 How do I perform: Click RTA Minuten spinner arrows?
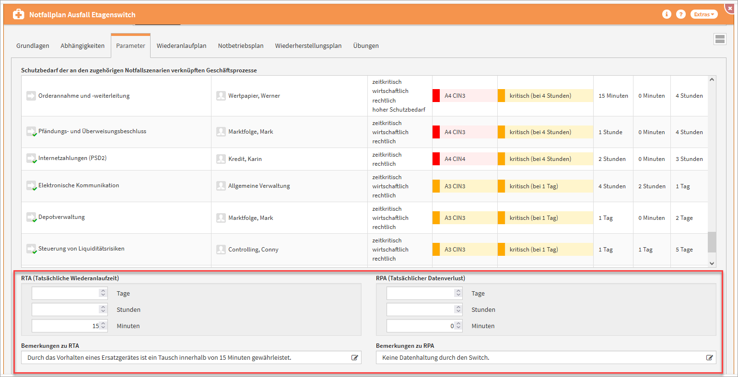click(103, 326)
